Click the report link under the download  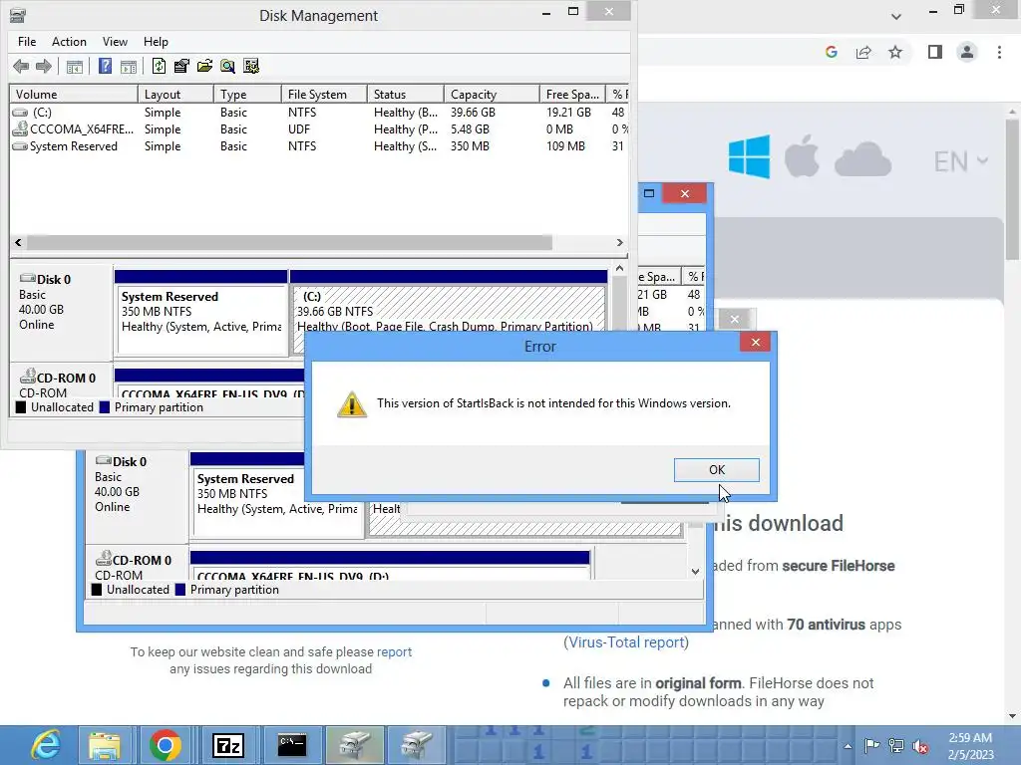[x=394, y=651]
